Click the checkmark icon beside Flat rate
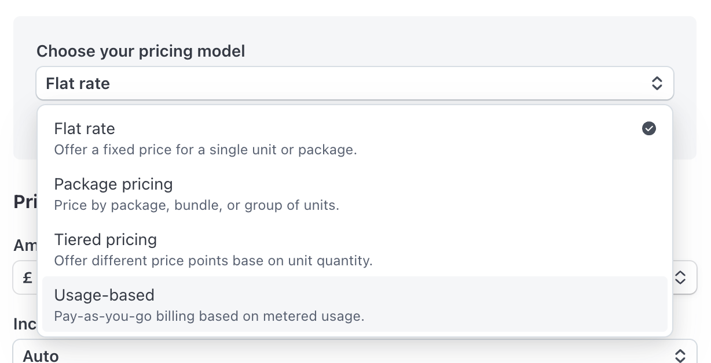This screenshot has width=711, height=363. 649,129
